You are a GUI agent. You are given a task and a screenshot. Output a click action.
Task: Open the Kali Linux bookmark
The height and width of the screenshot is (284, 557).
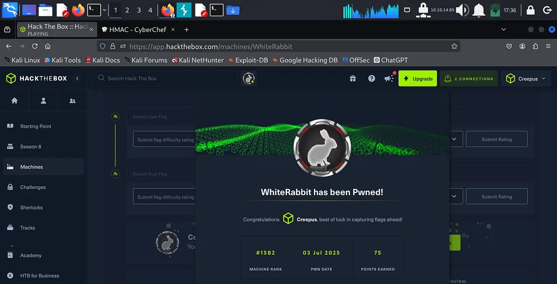click(22, 60)
